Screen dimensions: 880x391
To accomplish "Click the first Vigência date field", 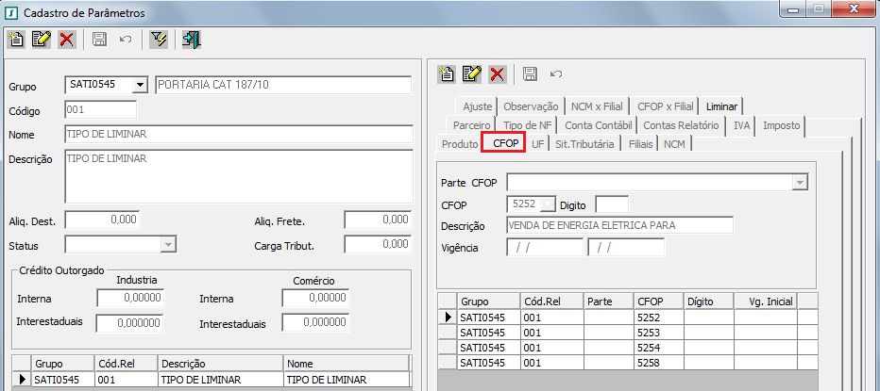I will (x=545, y=247).
